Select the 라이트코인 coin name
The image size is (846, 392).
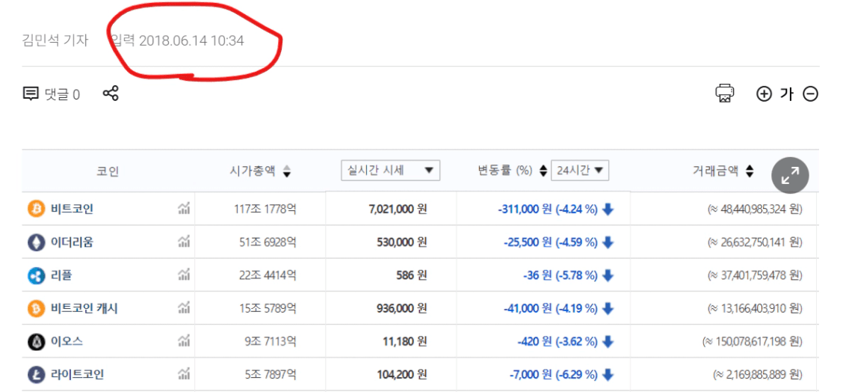[x=77, y=375]
